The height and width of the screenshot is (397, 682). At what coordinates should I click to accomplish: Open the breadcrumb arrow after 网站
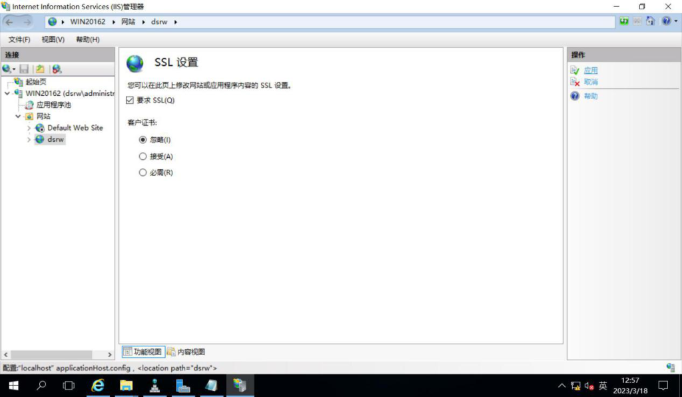point(143,22)
